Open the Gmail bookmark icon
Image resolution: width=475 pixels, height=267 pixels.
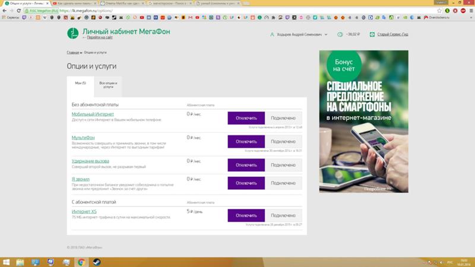click(x=190, y=18)
